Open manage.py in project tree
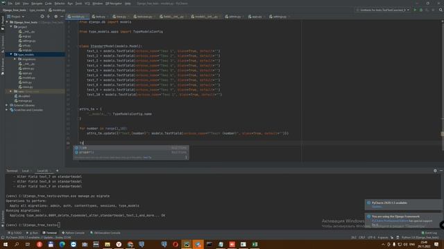The width and height of the screenshot is (444, 249). (x=23, y=101)
